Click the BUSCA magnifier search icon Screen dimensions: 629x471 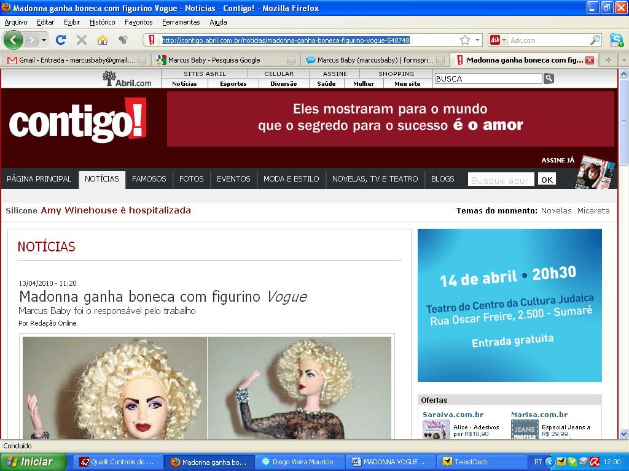549,78
